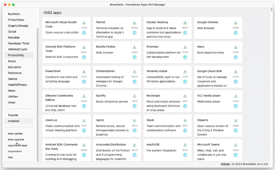This screenshot has width=275, height=170.
Task: Open the Anaconda Distribution globe icon
Action: pyautogui.click(x=135, y=155)
